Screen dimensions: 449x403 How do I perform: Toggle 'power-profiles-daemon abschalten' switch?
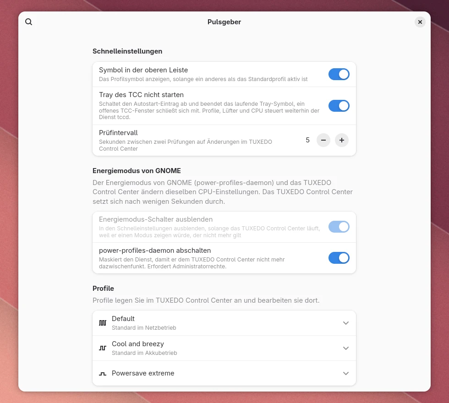(339, 258)
